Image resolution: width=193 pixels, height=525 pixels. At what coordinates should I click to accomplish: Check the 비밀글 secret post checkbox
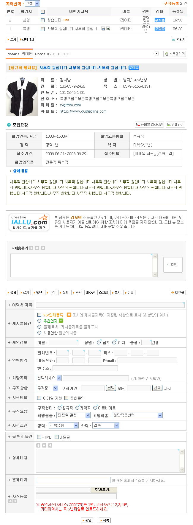[57, 437]
